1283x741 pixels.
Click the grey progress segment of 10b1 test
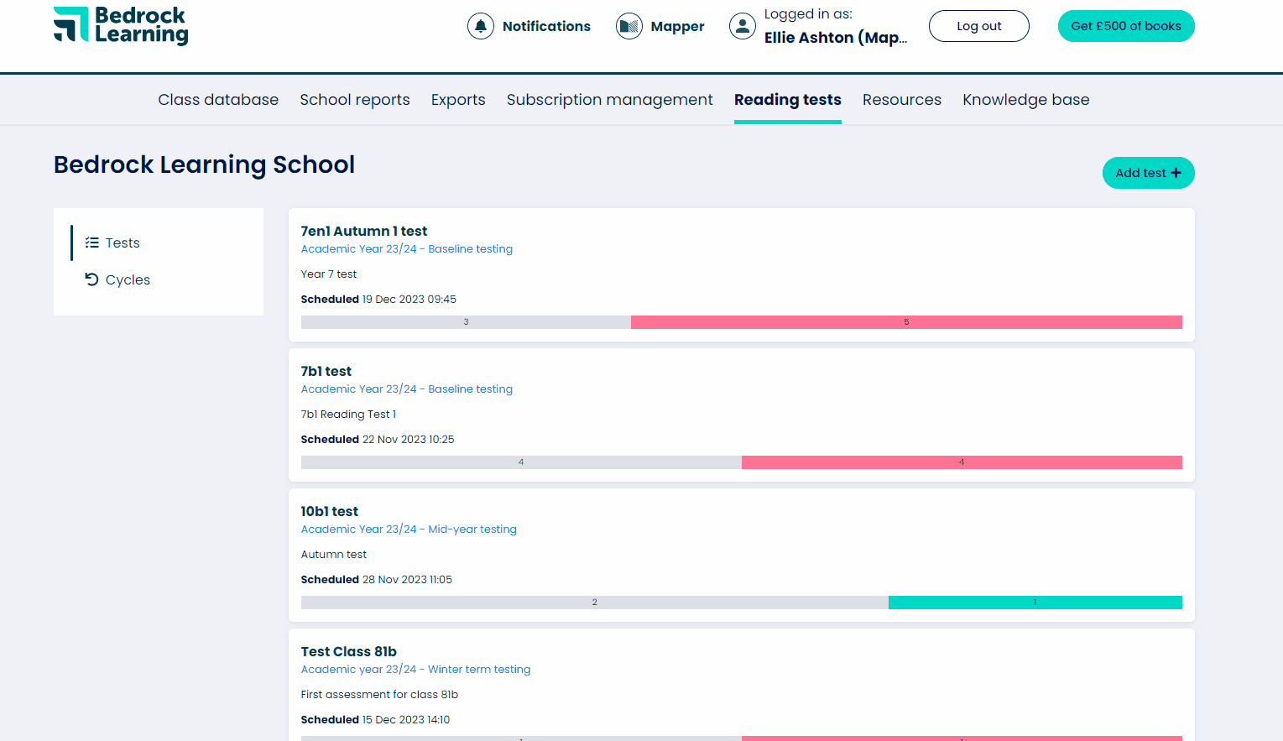[x=595, y=603]
